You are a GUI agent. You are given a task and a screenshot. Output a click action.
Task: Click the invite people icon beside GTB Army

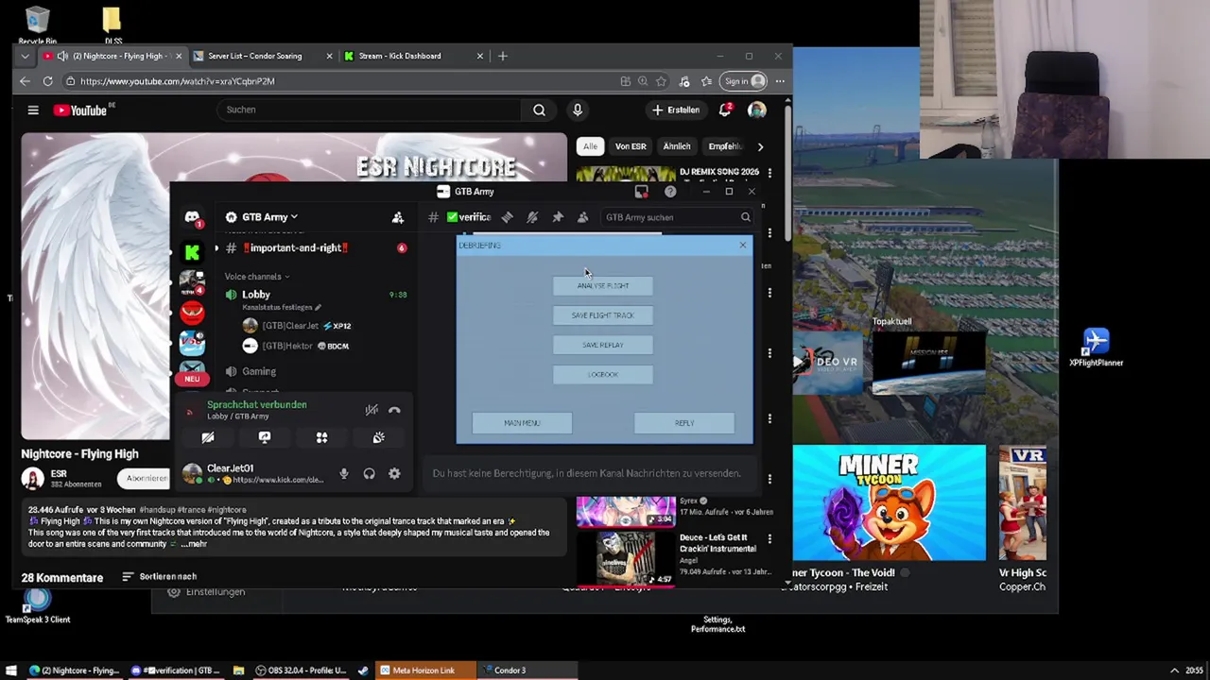pos(398,217)
